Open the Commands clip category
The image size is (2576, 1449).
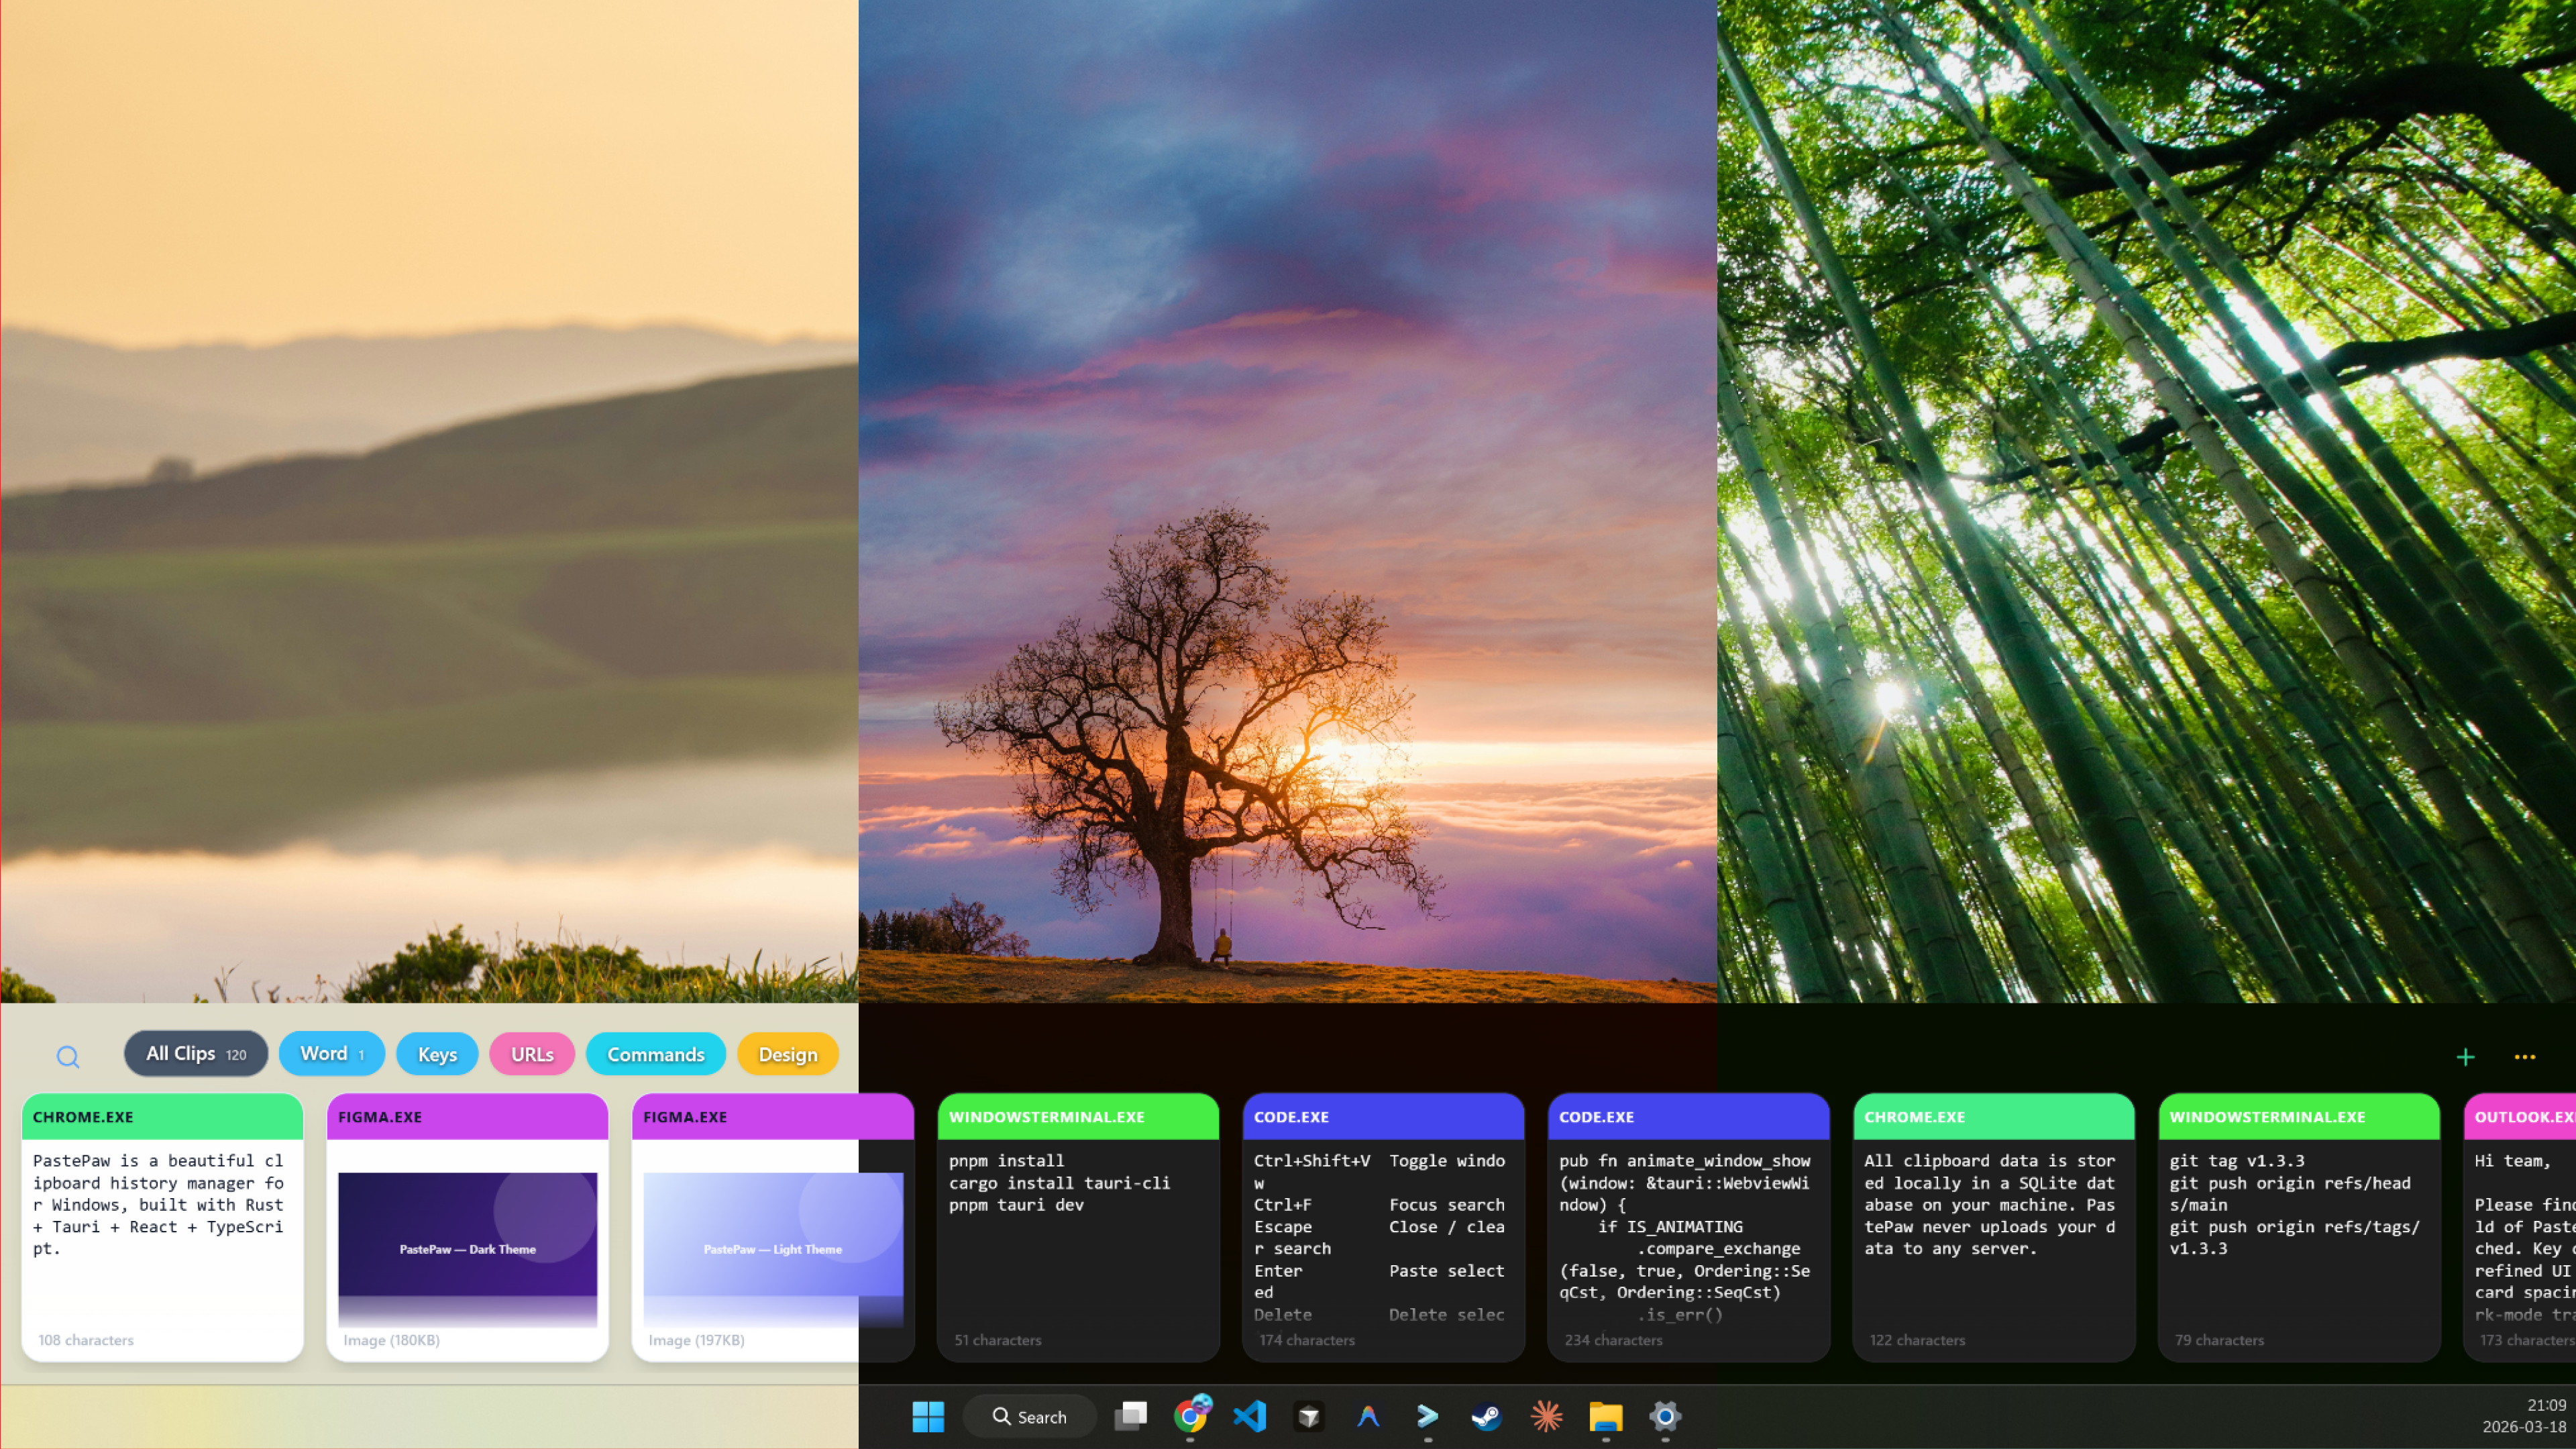click(655, 1054)
